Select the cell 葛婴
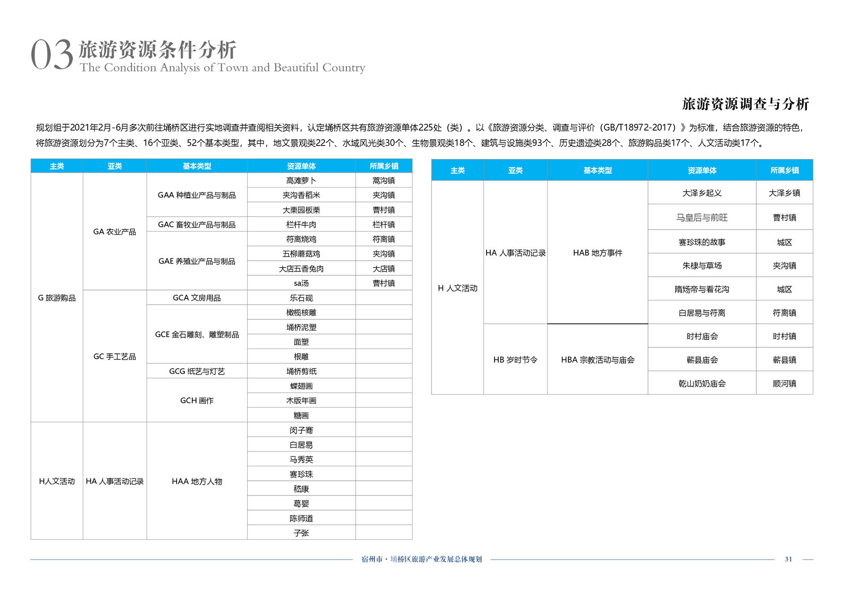Image resolution: width=843 pixels, height=596 pixels. coord(301,504)
